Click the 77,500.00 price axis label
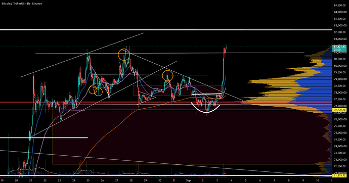 pos(340,99)
